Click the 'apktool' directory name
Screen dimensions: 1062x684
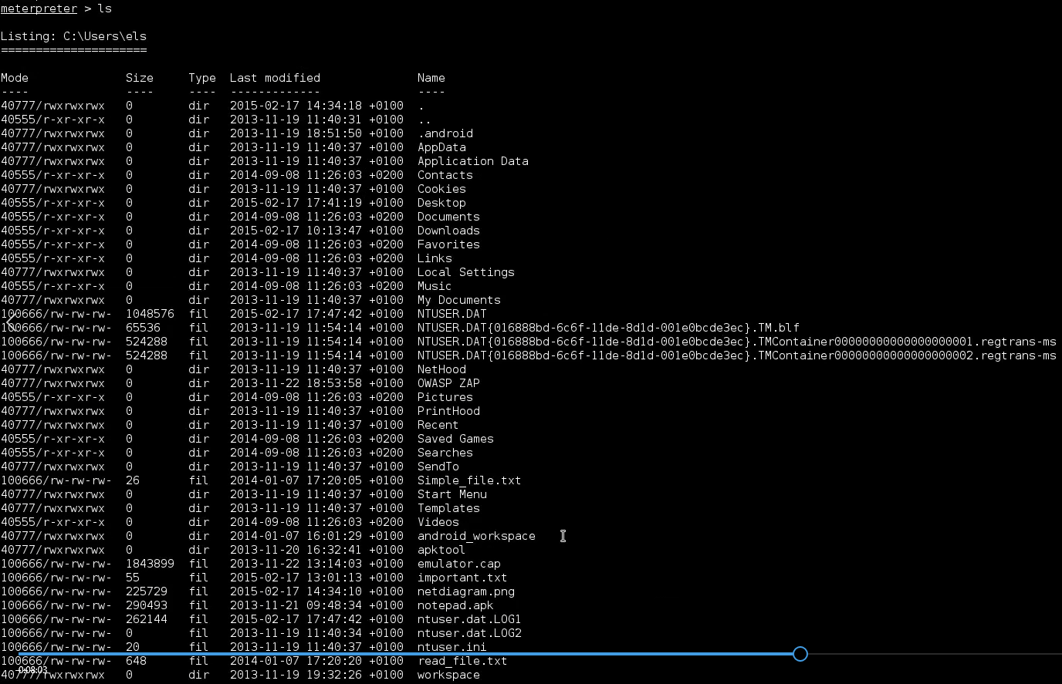tap(441, 550)
